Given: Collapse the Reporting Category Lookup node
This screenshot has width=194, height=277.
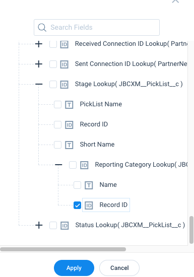Looking at the screenshot, I should click(58, 165).
